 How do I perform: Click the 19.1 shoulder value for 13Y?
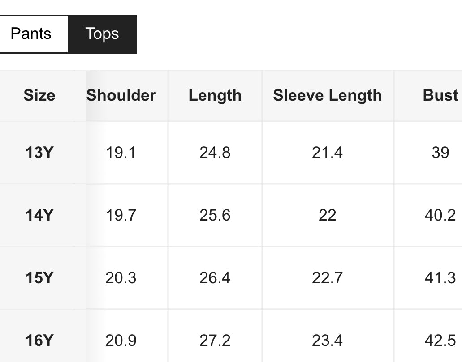(x=121, y=153)
